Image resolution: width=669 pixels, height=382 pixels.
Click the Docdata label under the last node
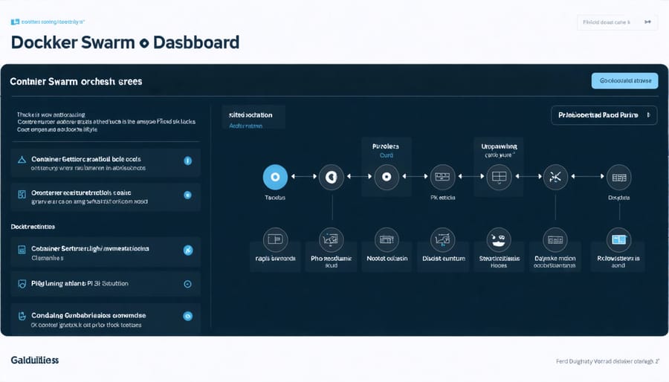(x=619, y=198)
